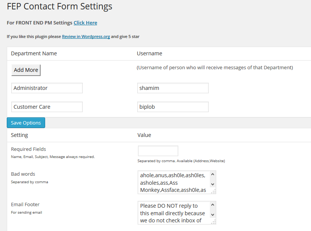
Task: Click the 'Required Fields' setting label
Action: (x=29, y=149)
